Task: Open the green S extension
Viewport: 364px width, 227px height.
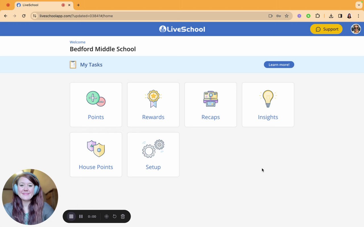Action: coord(308,16)
